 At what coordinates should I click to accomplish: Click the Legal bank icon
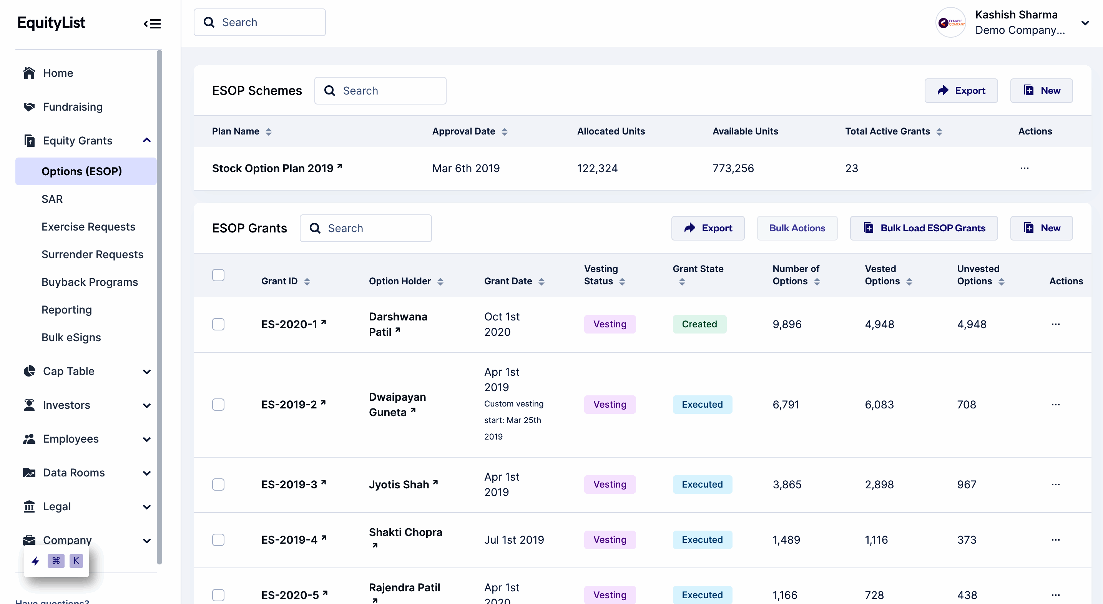29,506
